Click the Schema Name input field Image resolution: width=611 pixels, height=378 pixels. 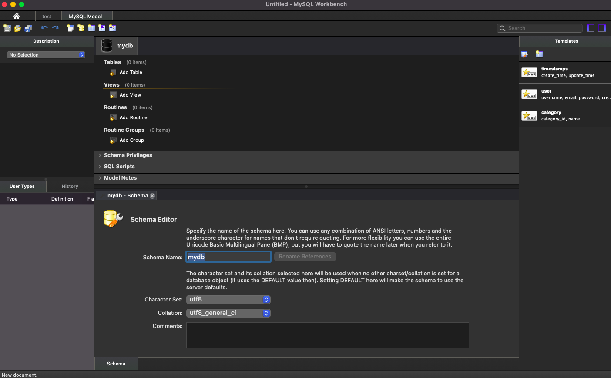pyautogui.click(x=228, y=257)
